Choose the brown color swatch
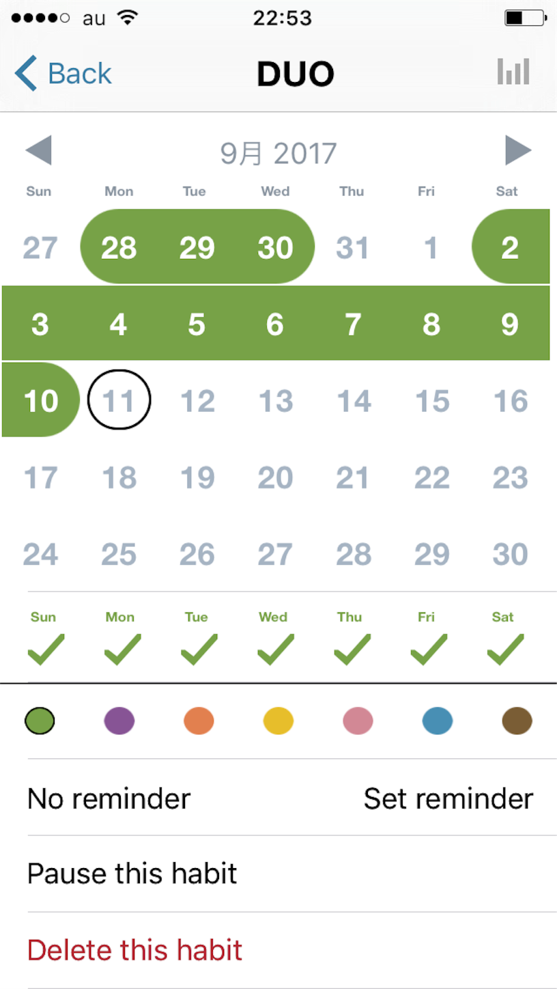Screen dimensions: 557x989 pyautogui.click(x=517, y=721)
